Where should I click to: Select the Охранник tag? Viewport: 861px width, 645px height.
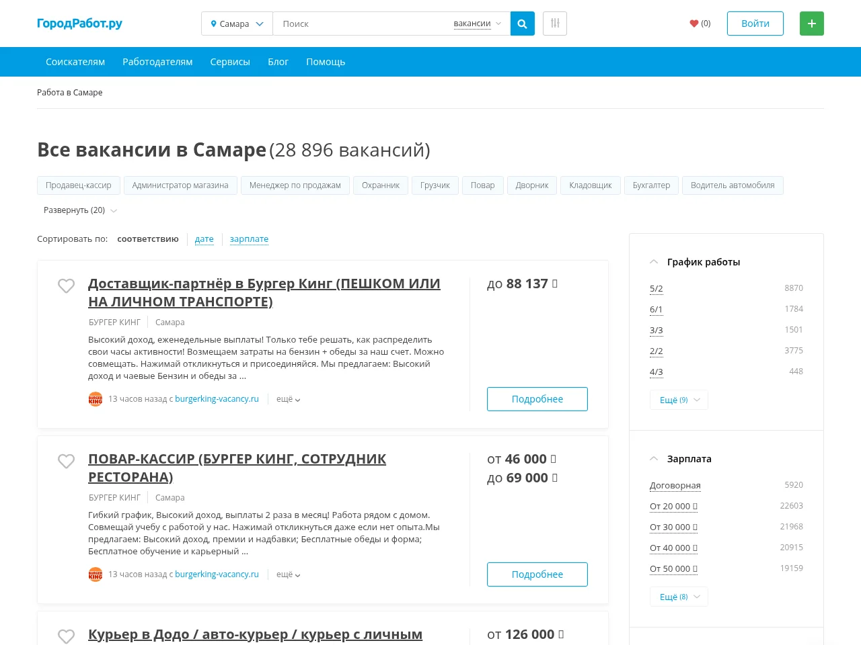381,185
